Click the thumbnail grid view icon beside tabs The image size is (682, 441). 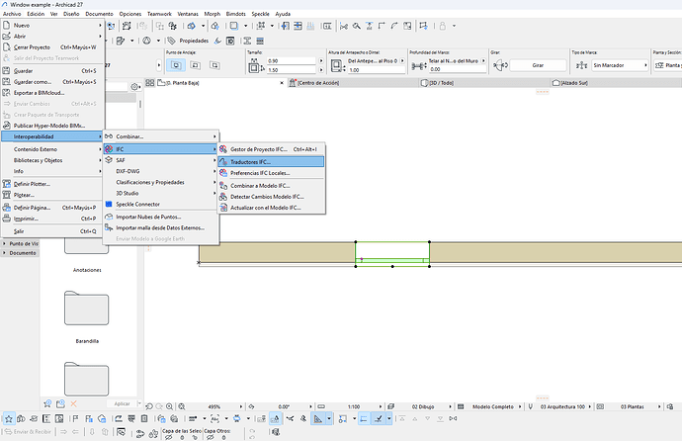(150, 83)
